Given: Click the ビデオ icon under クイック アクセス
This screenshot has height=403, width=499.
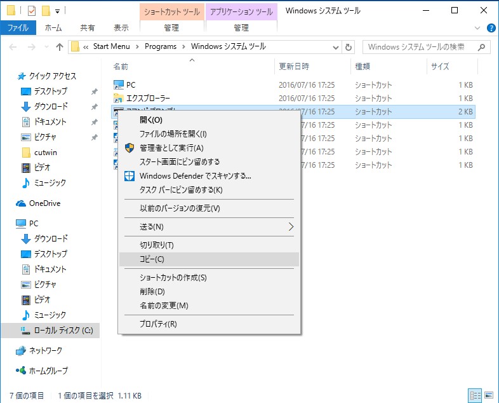Looking at the screenshot, I should 26,168.
